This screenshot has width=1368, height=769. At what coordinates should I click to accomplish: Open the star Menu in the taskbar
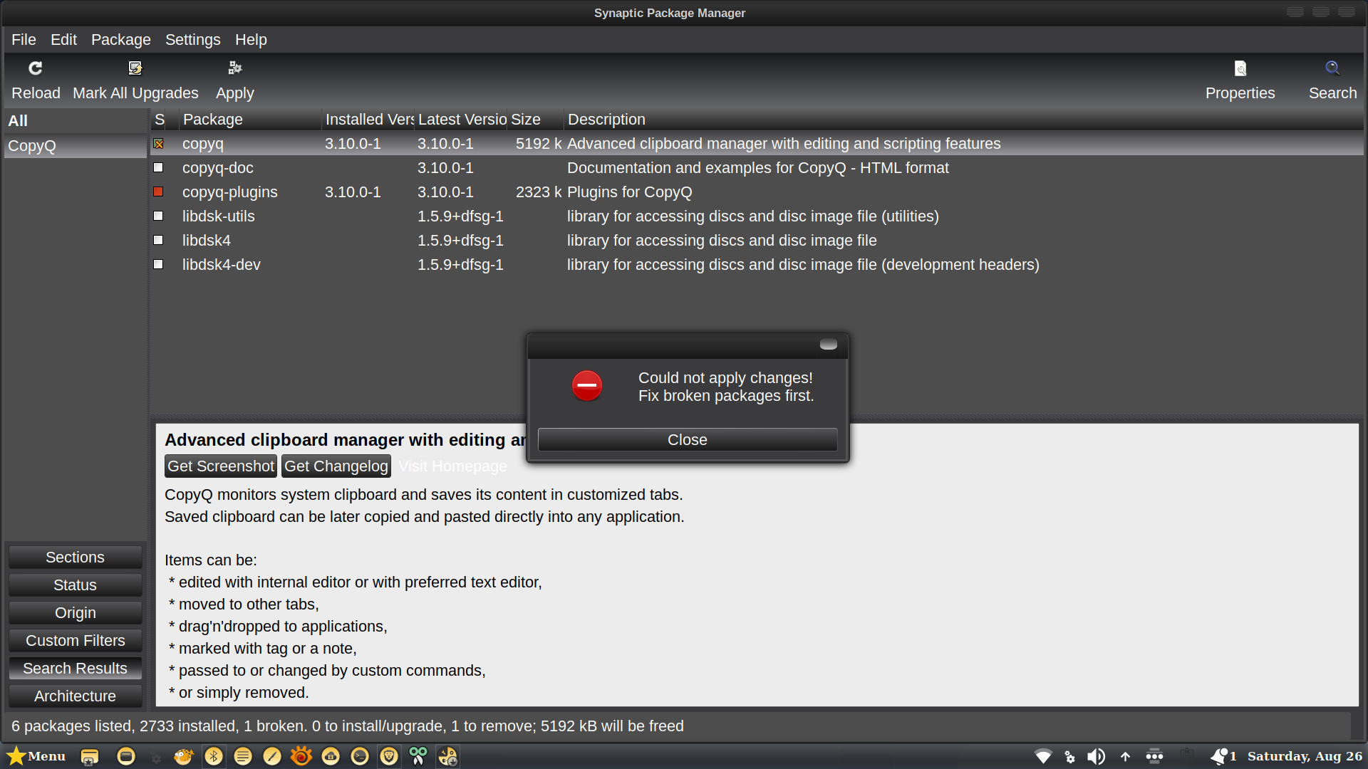[x=36, y=756]
